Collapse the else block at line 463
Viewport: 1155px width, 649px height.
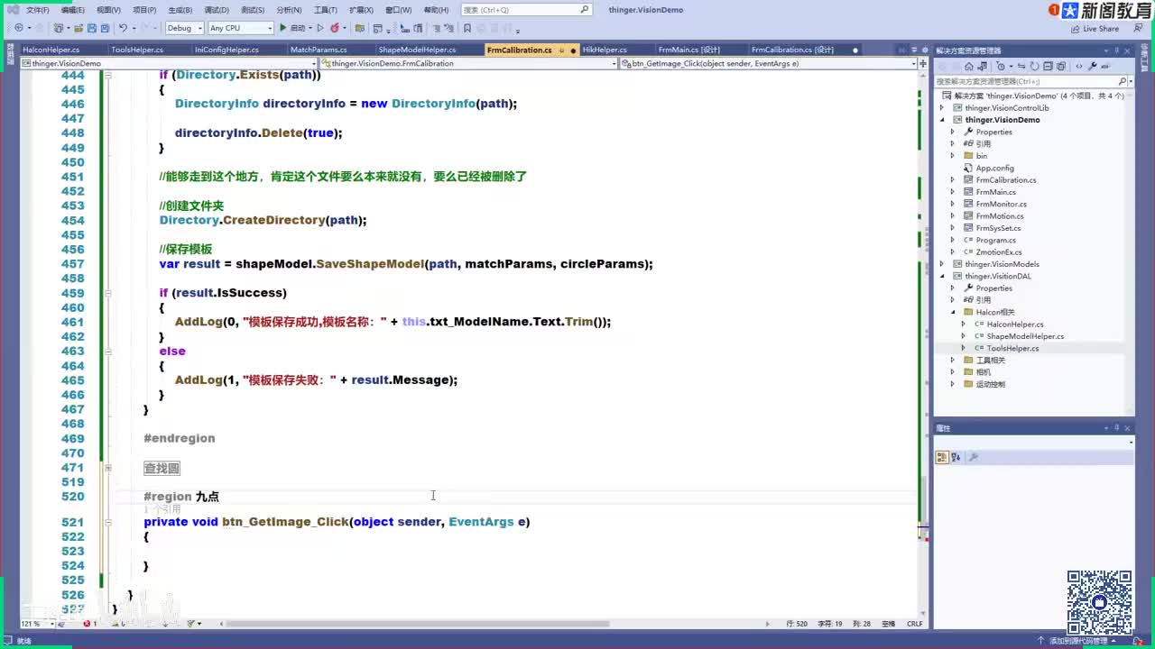[x=107, y=351]
